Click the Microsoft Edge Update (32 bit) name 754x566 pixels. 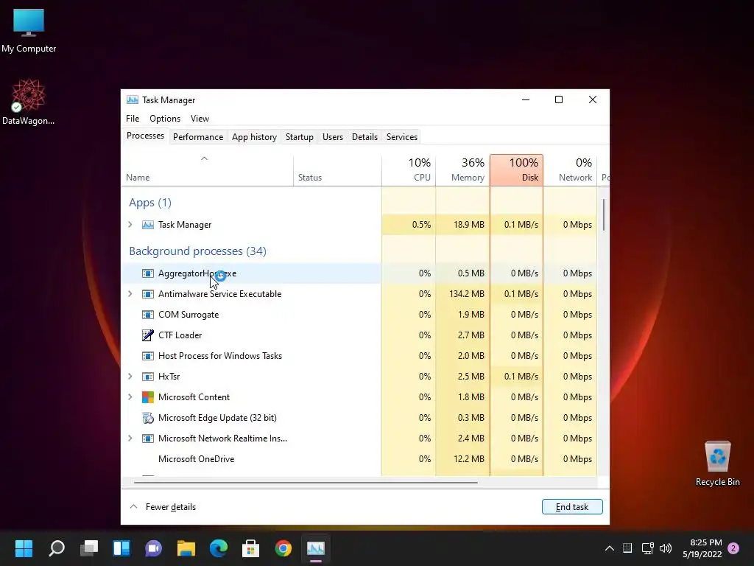[217, 418]
